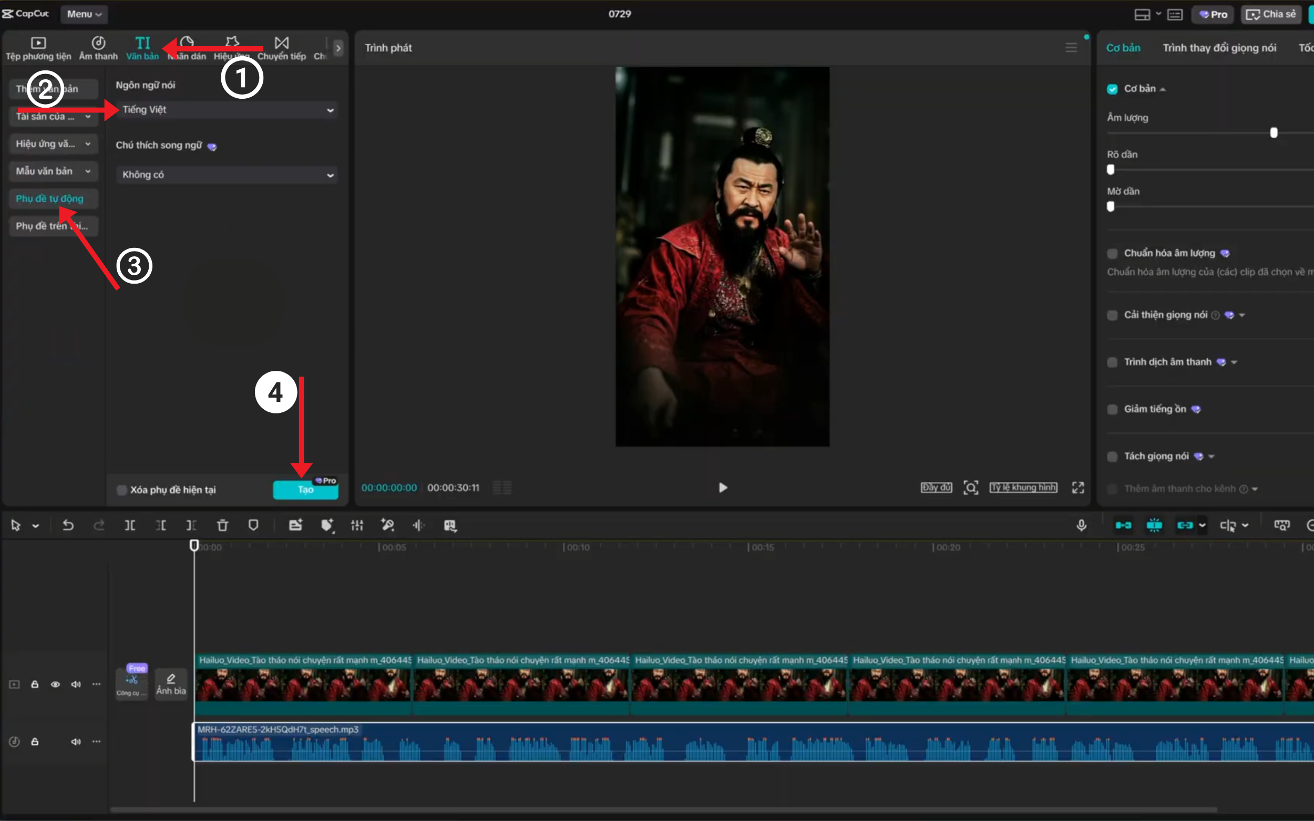Click the split clip tool icon
Screen dimensions: 1314x821
coord(129,525)
